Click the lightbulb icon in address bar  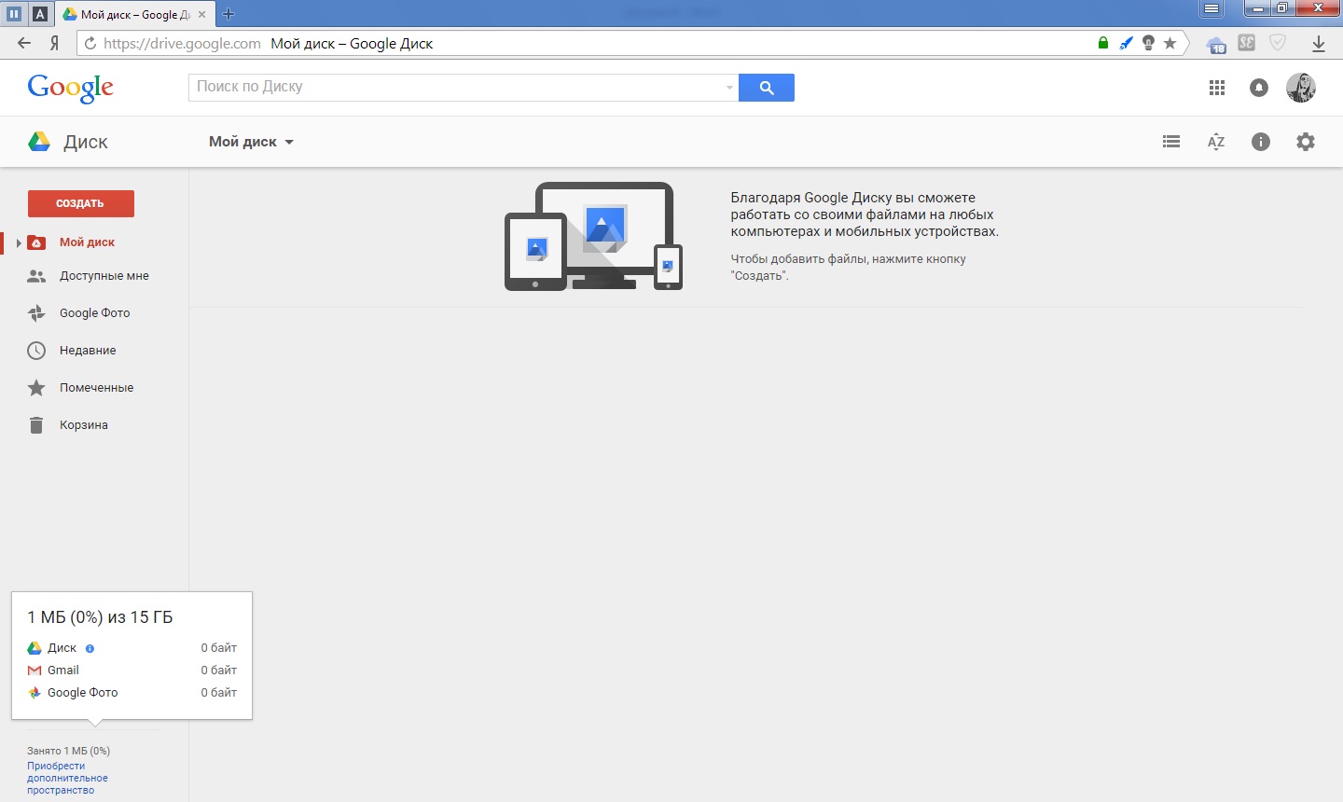tap(1148, 43)
